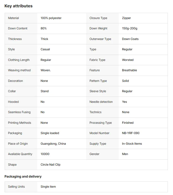Select the 100% polyester material value

click(x=51, y=18)
